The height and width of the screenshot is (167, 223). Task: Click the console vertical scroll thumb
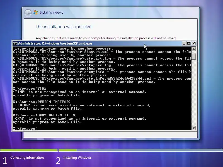[193, 57]
